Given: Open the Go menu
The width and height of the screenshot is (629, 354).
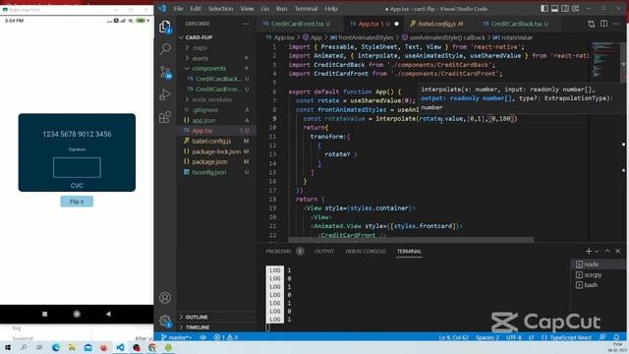Looking at the screenshot, I should click(264, 9).
